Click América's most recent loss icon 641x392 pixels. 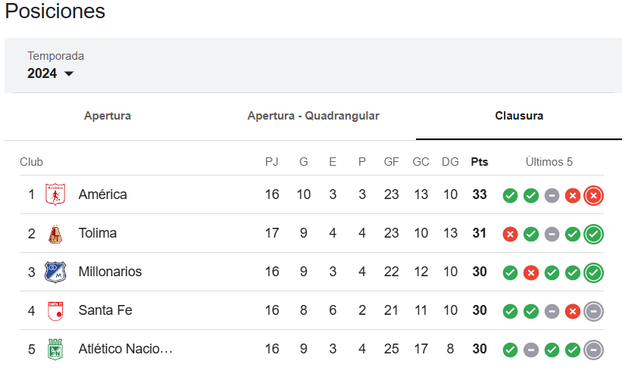[593, 195]
